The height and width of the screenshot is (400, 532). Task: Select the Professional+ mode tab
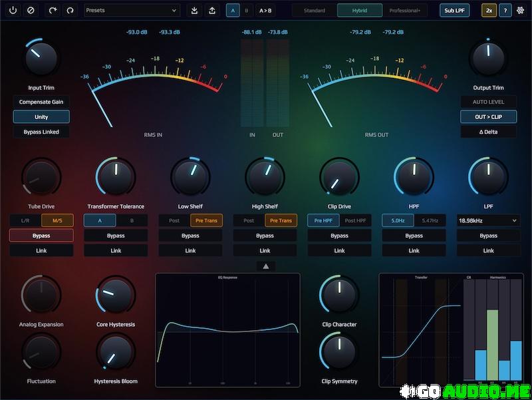(405, 11)
